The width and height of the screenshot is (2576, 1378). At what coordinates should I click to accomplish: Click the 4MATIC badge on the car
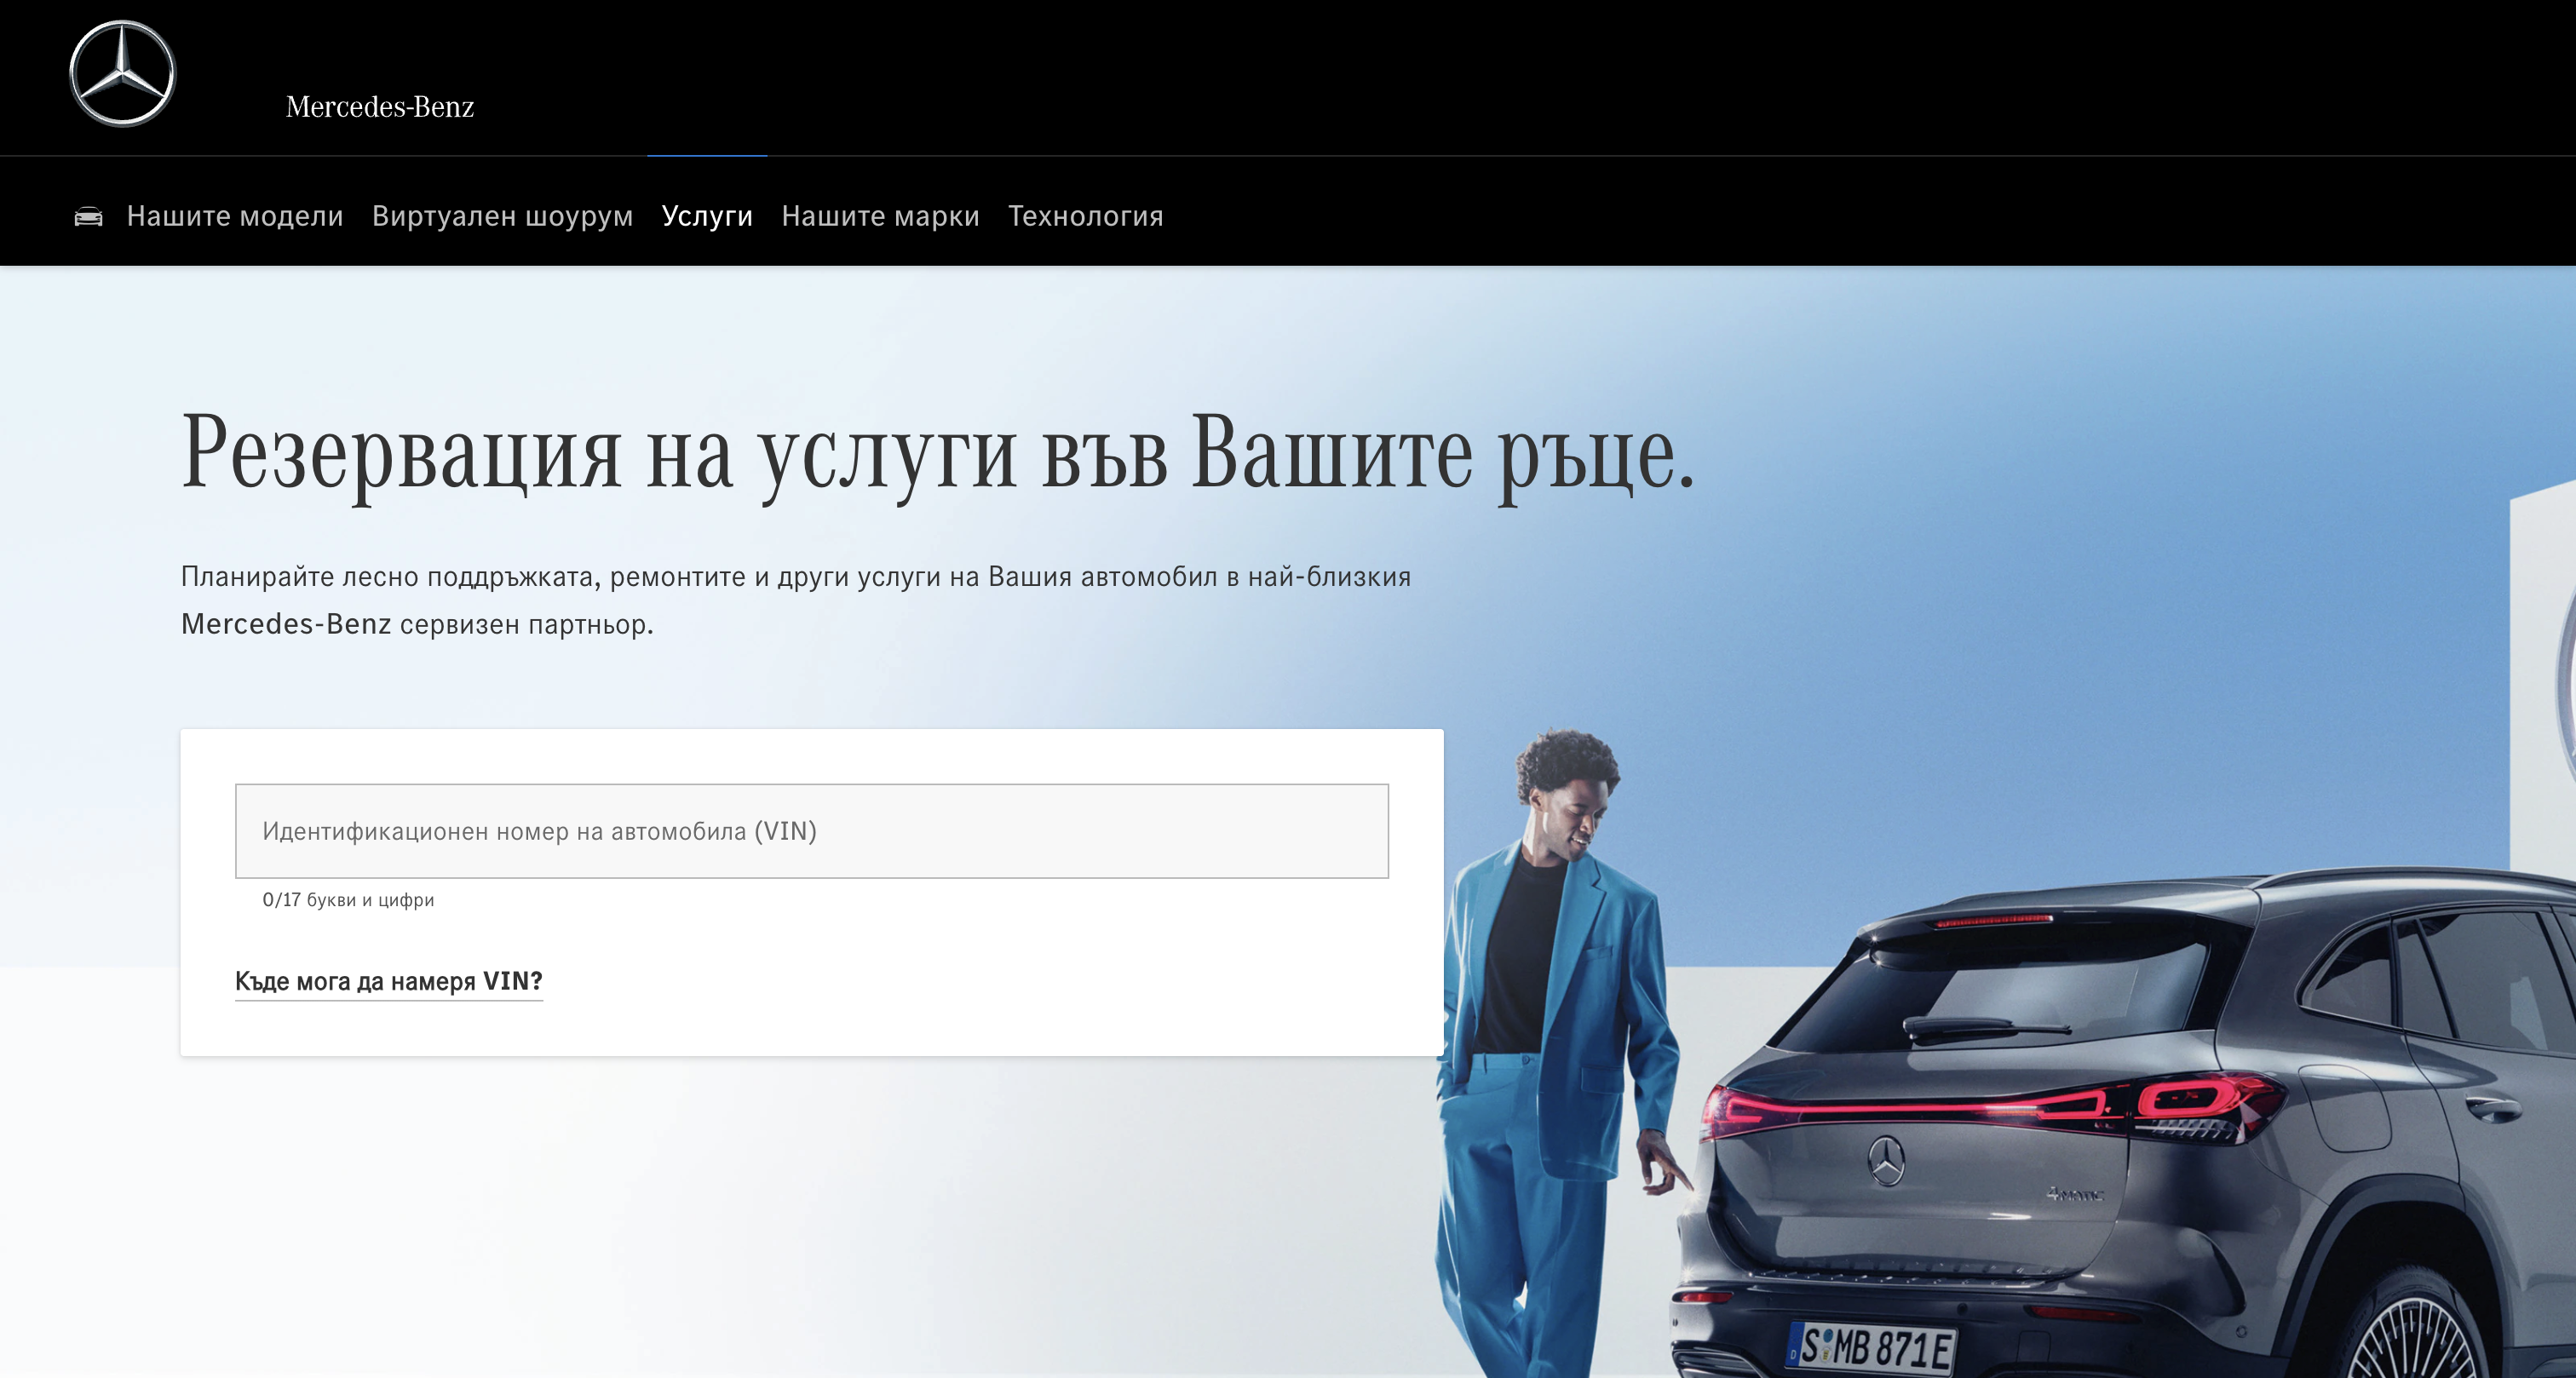[2075, 1194]
